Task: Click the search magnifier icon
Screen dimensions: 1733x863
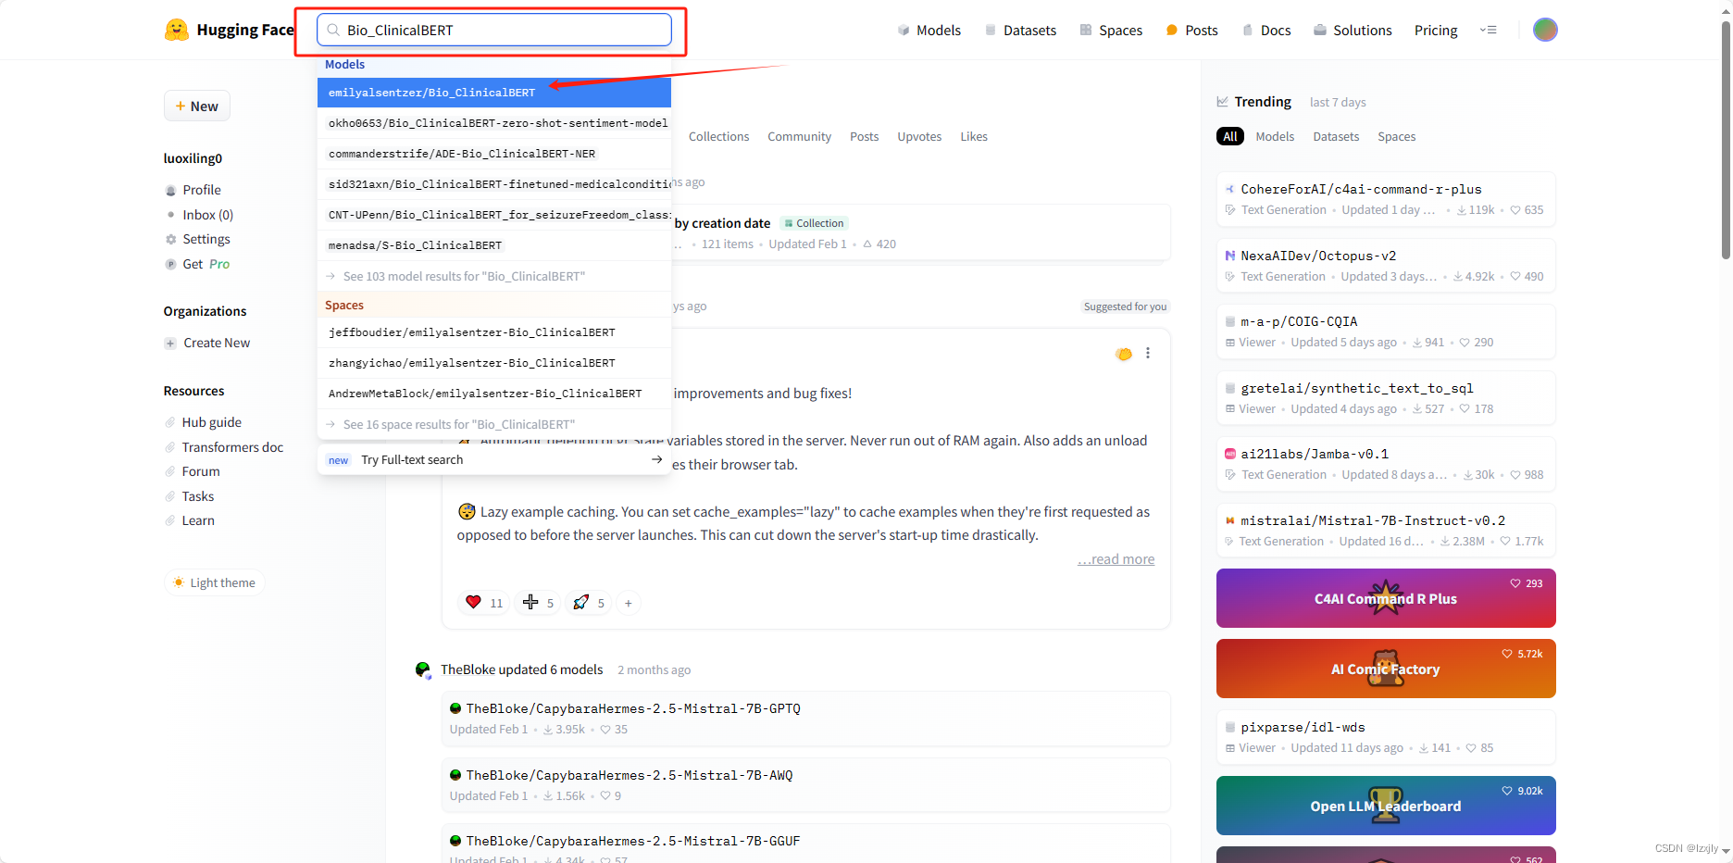Action: [331, 30]
